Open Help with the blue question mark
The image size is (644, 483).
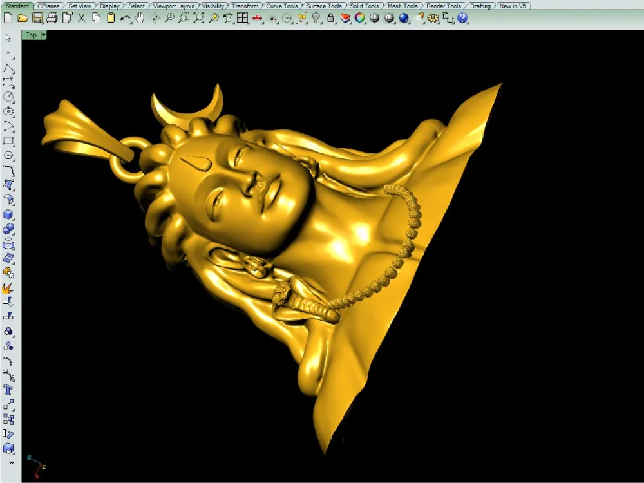pos(462,18)
